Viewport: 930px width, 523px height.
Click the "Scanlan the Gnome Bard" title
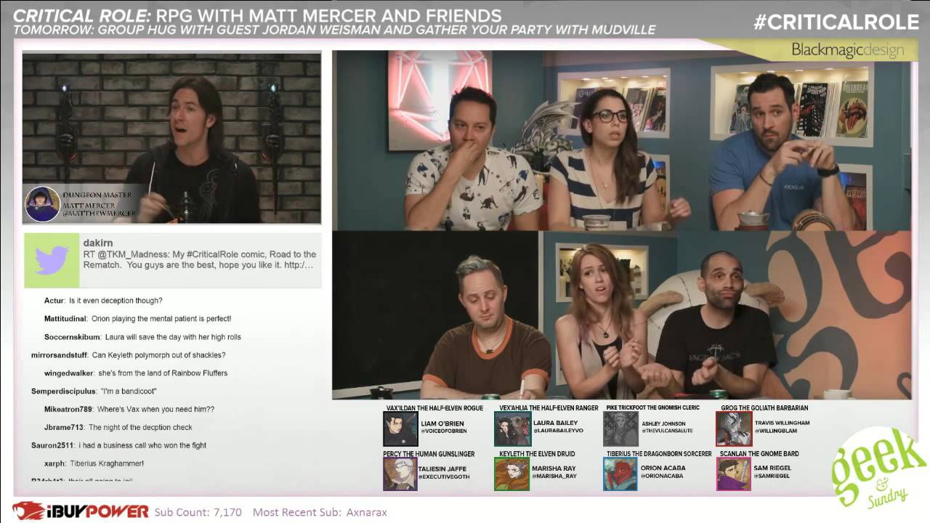click(759, 454)
